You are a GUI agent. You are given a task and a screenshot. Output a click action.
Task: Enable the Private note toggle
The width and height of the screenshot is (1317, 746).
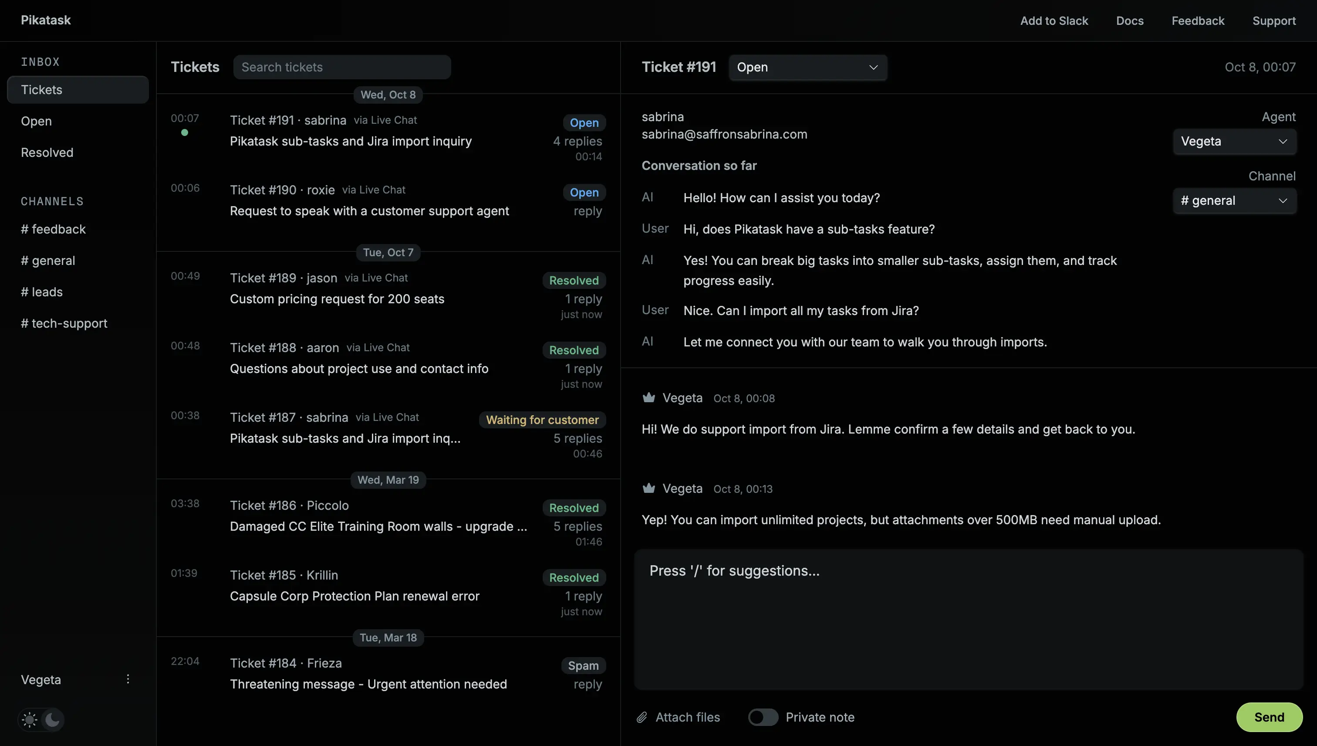coord(763,717)
